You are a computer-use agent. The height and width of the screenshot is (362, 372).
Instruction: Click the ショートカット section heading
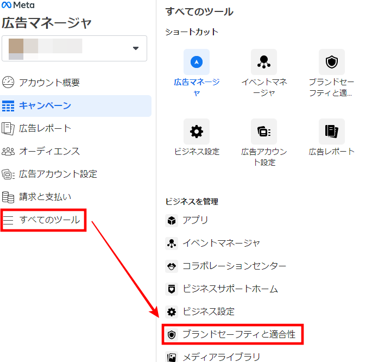192,32
